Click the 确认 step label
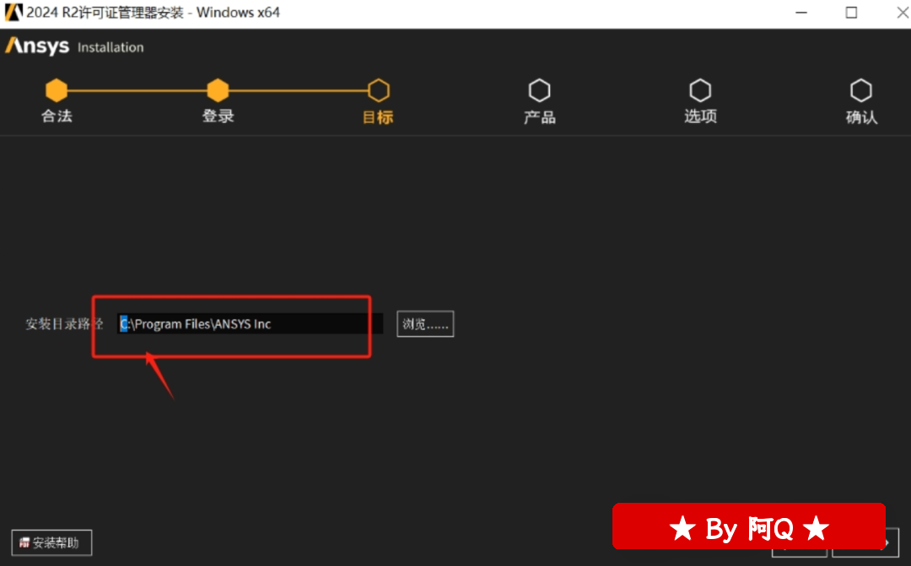 tap(861, 117)
